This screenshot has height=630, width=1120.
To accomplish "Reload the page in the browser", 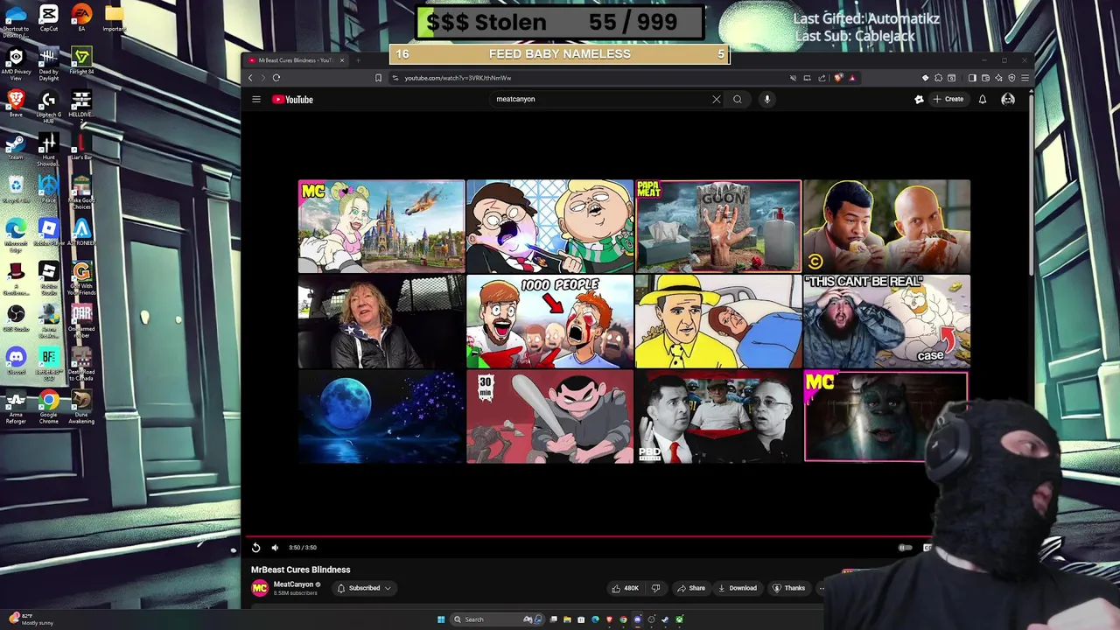I will [276, 78].
